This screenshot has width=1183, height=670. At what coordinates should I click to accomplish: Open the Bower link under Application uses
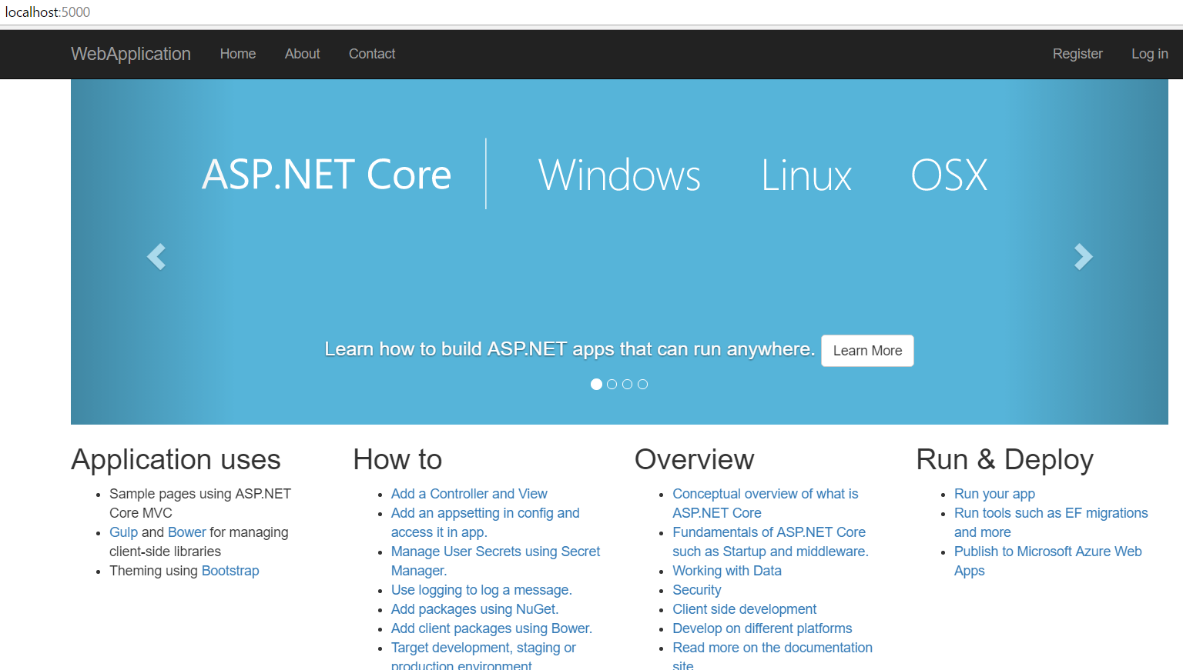[x=187, y=532]
